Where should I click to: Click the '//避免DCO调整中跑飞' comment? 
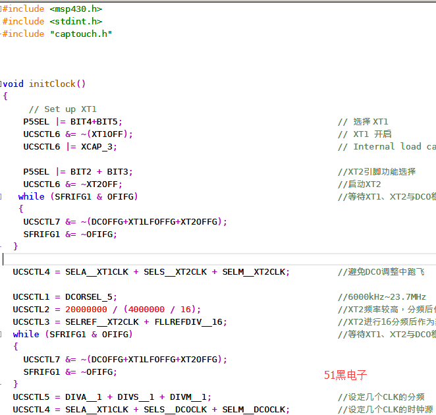point(381,272)
